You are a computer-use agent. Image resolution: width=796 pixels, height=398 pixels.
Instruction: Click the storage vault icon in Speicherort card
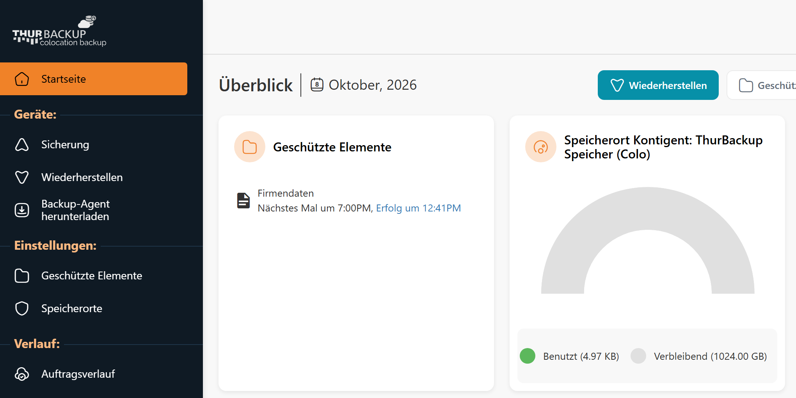pyautogui.click(x=541, y=147)
